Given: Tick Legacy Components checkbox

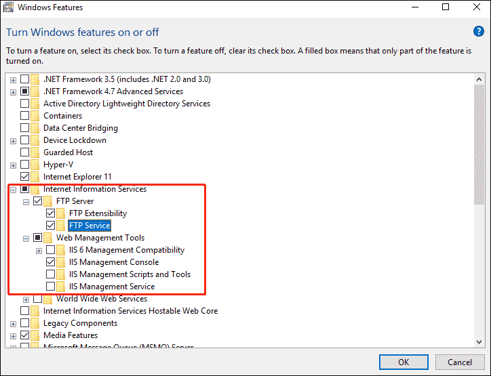Looking at the screenshot, I should (24, 323).
